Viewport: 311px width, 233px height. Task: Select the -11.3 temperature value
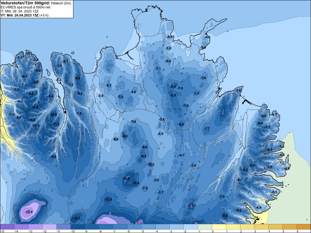151,164
